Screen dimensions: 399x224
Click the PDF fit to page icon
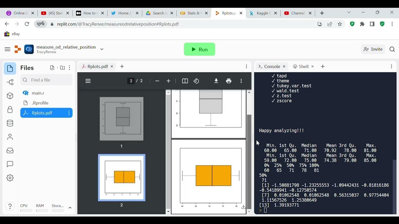(x=185, y=81)
